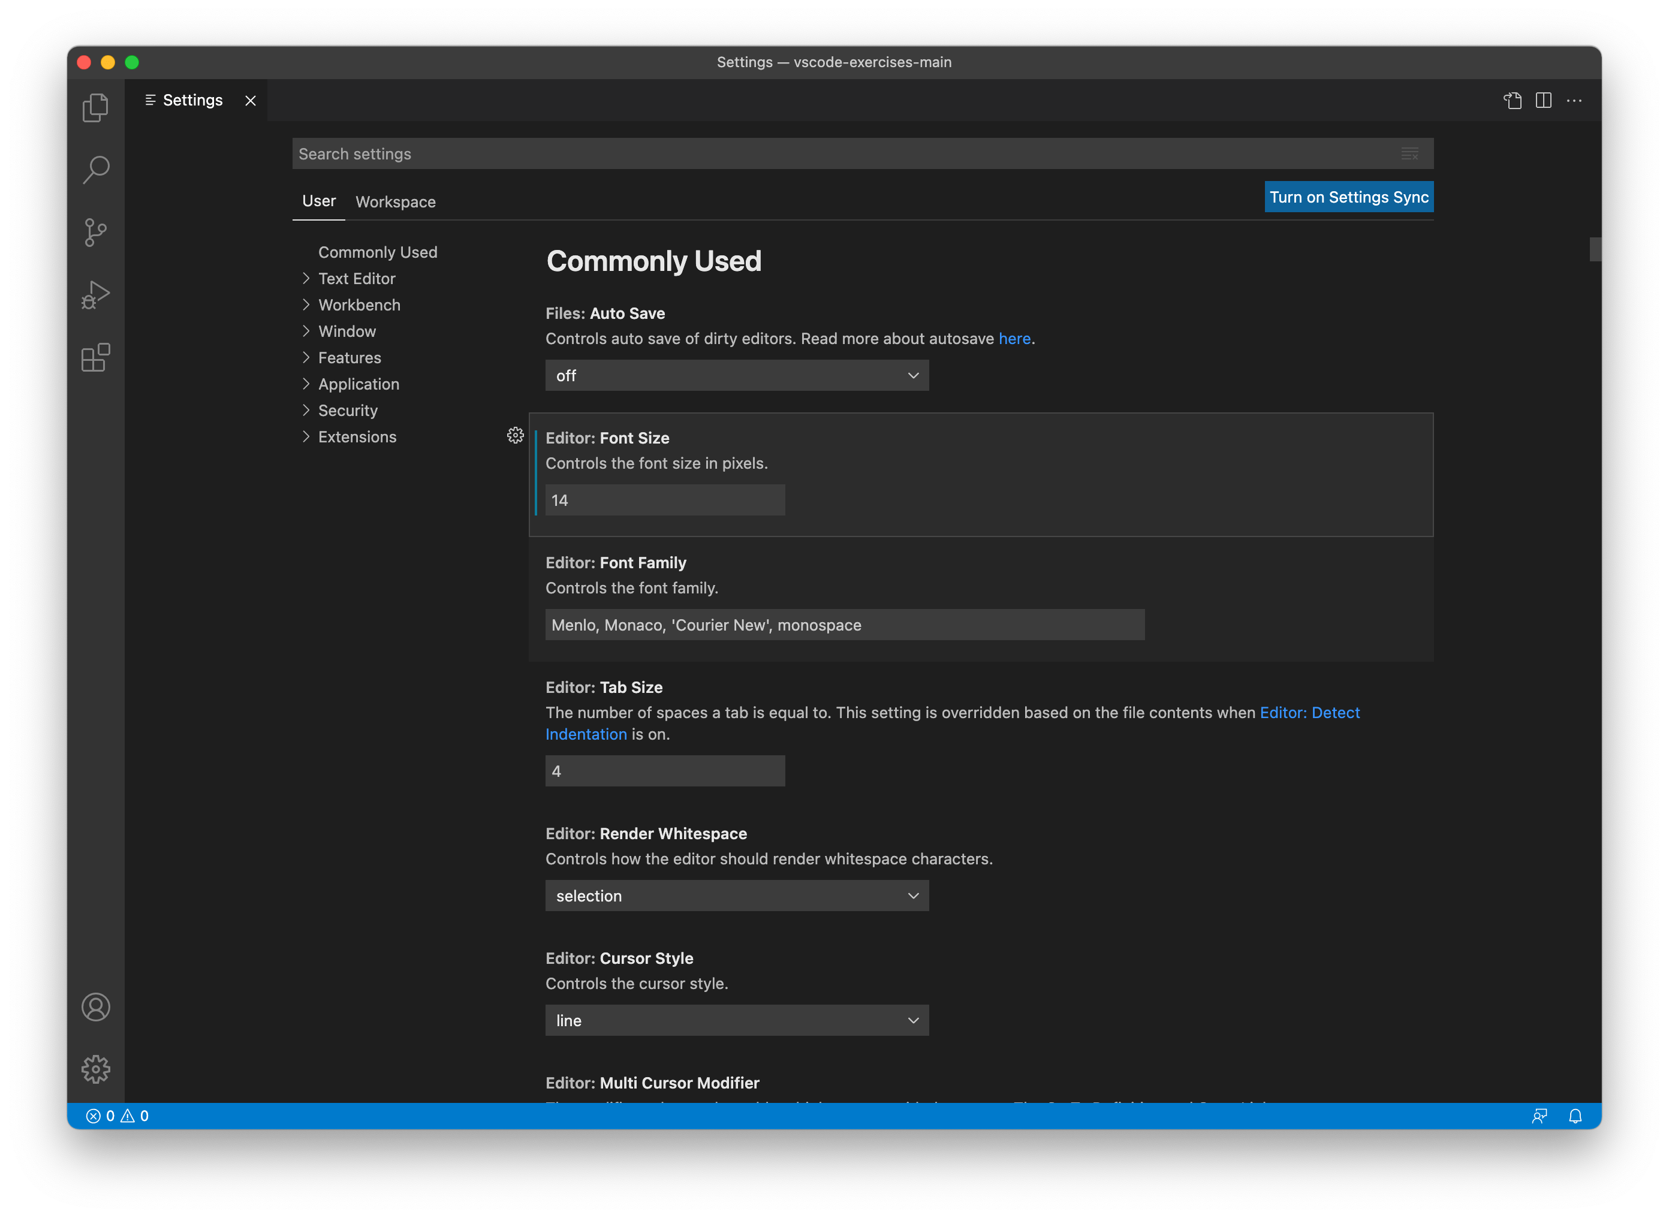Image resolution: width=1669 pixels, height=1218 pixels.
Task: Open the More Actions ellipsis icon
Action: pos(1575,100)
